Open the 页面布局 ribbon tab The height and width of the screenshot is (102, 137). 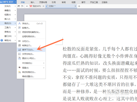coord(43,2)
